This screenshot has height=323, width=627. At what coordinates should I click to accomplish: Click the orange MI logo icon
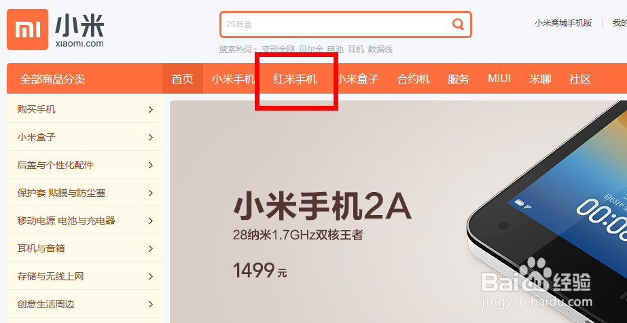(x=28, y=30)
